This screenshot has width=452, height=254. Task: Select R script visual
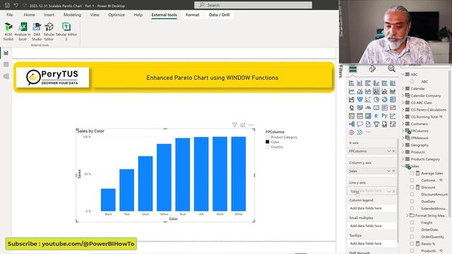376,116
